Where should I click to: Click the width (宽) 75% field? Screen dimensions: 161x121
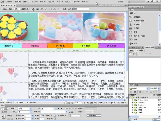[x=42, y=116]
